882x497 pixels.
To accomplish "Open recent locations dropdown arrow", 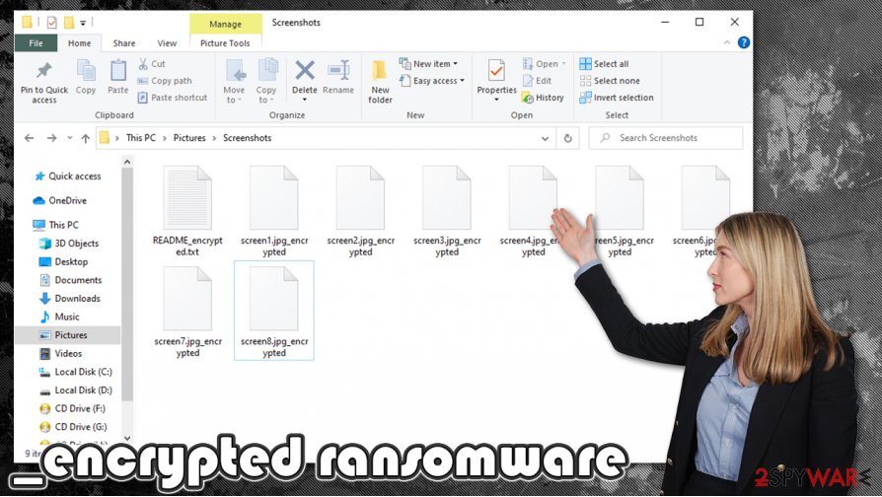I will pyautogui.click(x=70, y=138).
